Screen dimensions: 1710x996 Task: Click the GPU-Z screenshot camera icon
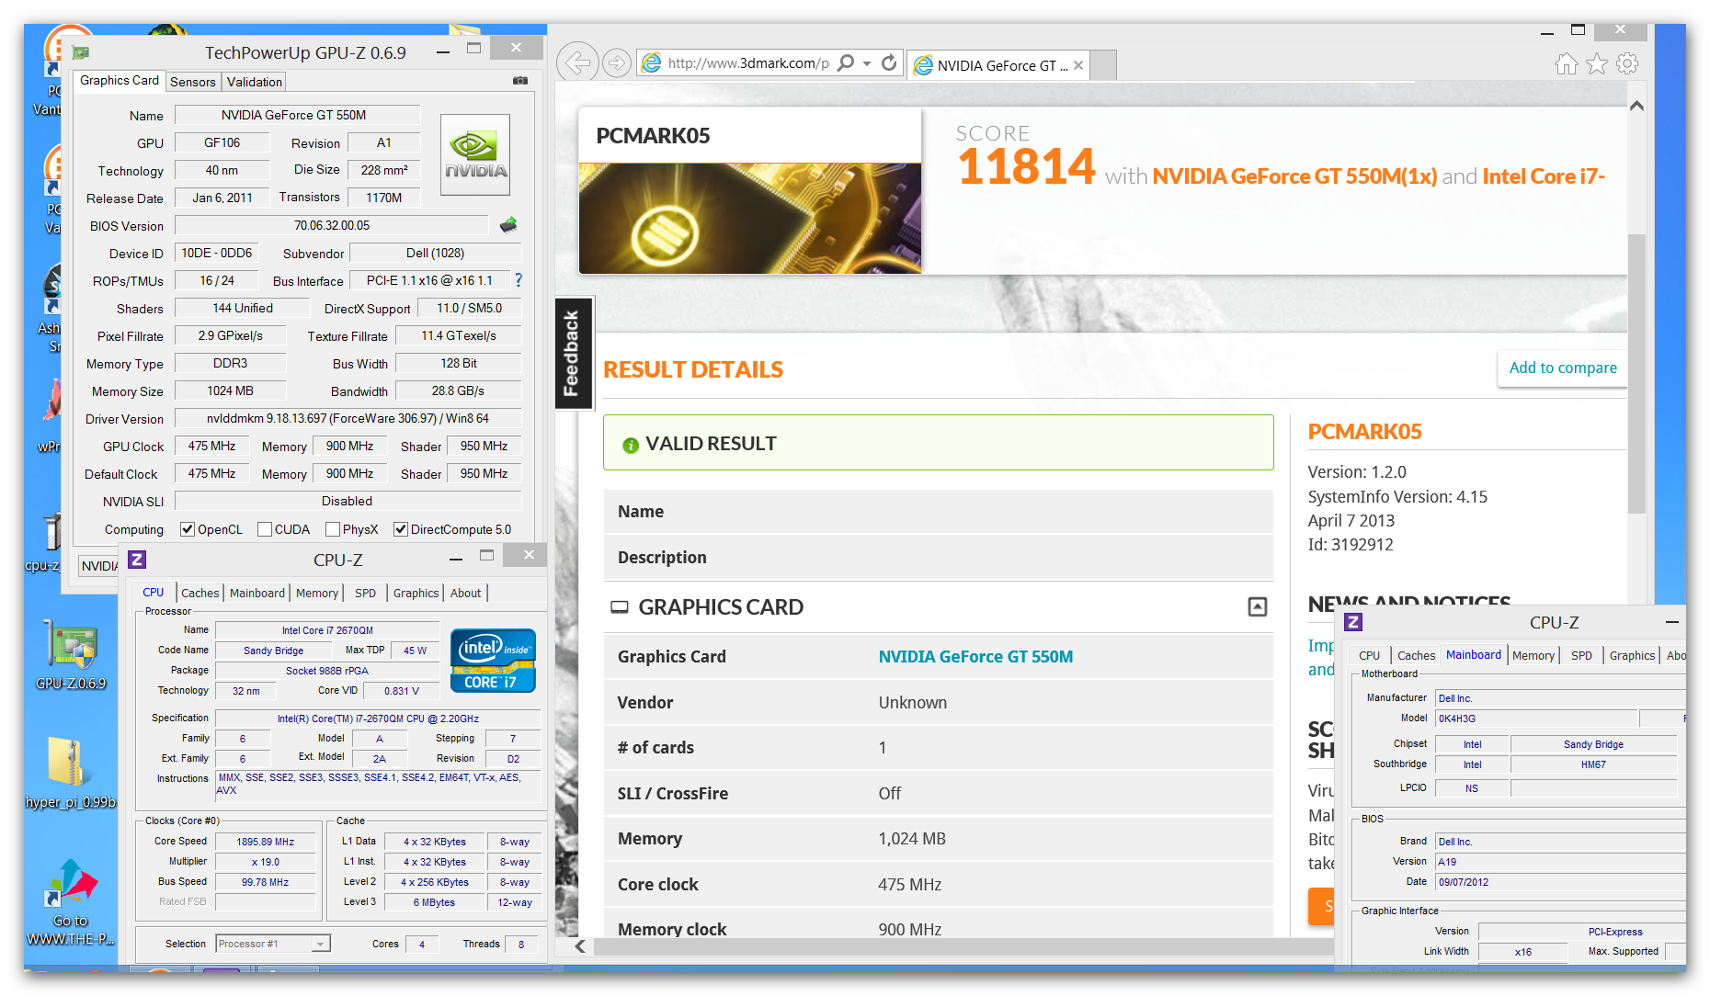click(x=520, y=81)
